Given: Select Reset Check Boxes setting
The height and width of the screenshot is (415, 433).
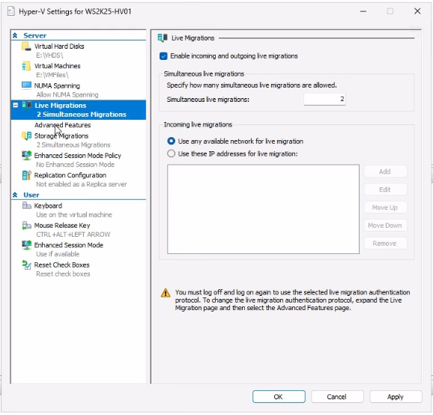Looking at the screenshot, I should pos(62,264).
